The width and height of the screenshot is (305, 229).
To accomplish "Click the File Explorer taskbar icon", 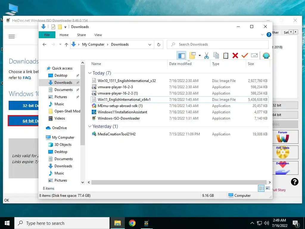I will [117, 223].
